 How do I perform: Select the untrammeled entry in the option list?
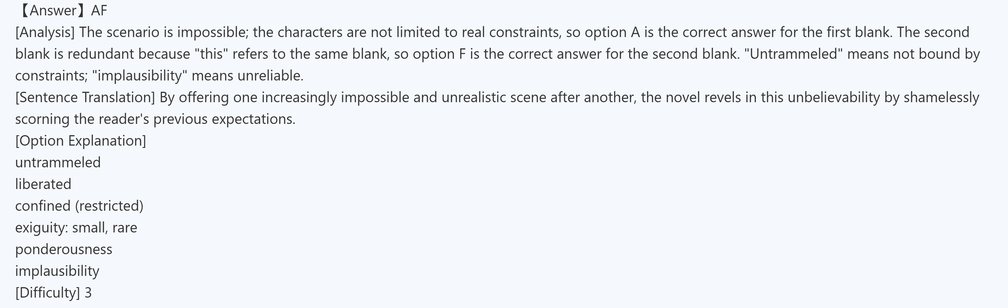pos(58,162)
